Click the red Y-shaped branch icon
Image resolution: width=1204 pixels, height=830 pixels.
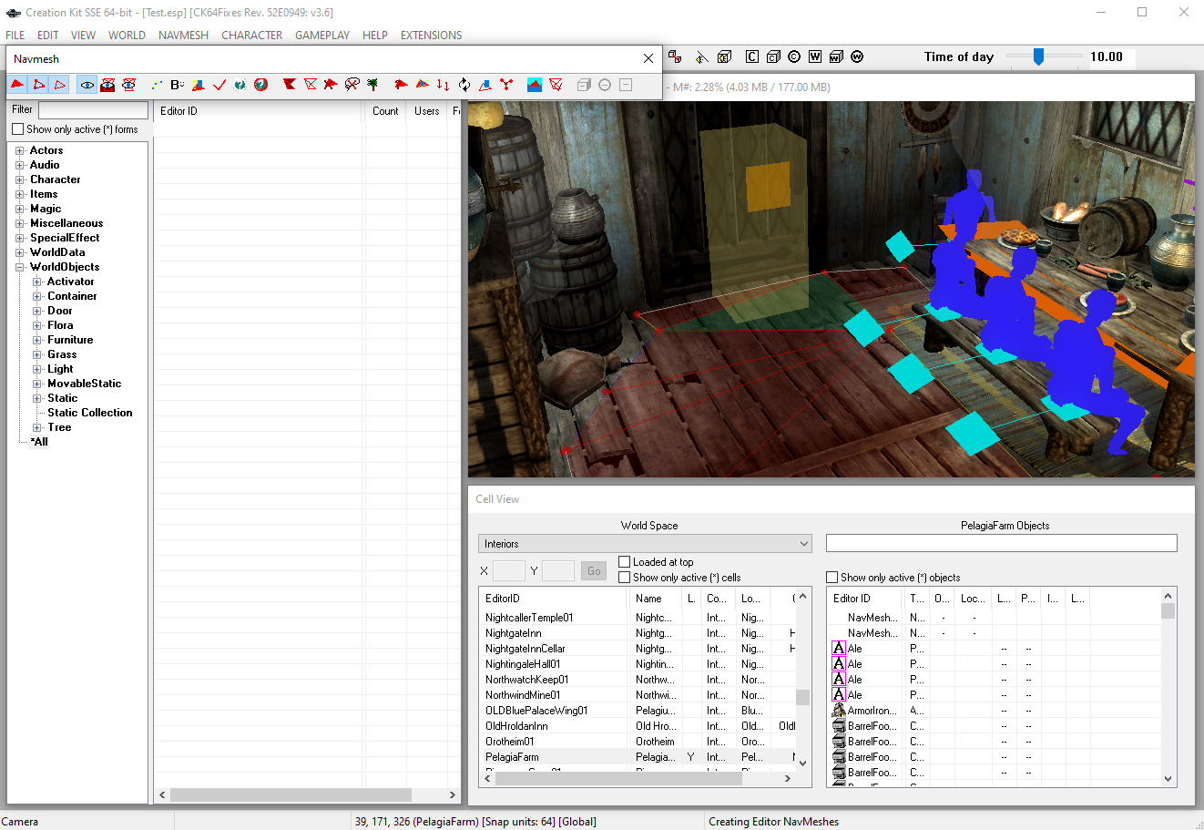[x=506, y=85]
